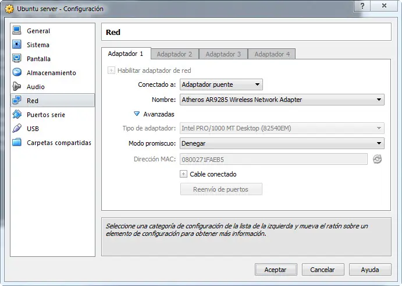402x286 pixels.
Task: Select the Audio category label
Action: pos(35,87)
